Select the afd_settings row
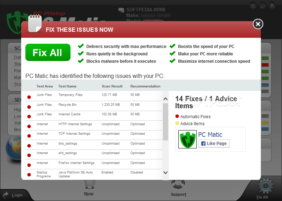The height and width of the screenshot is (201, 282). click(94, 154)
